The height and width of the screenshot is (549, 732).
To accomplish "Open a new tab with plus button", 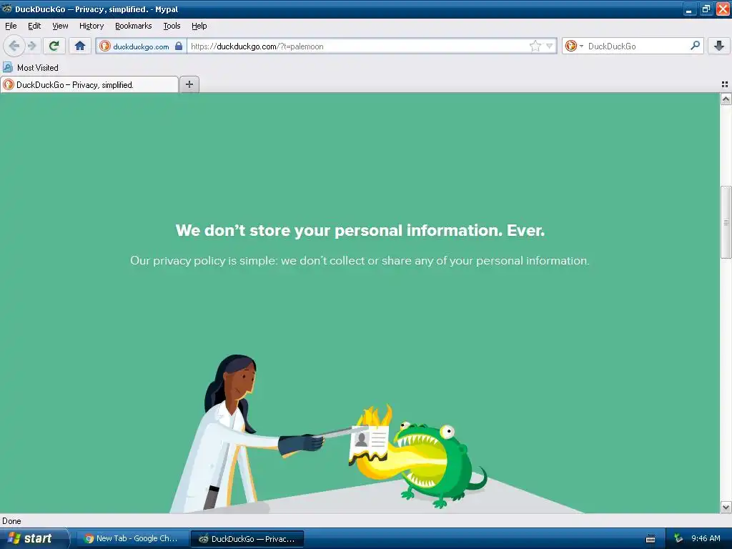I will pos(189,84).
